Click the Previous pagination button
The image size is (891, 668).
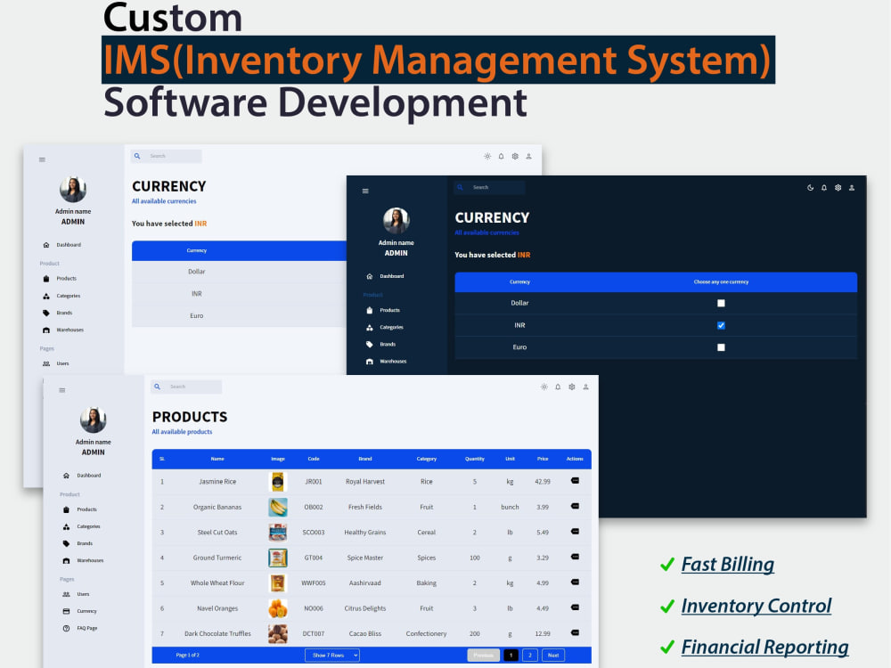click(484, 655)
